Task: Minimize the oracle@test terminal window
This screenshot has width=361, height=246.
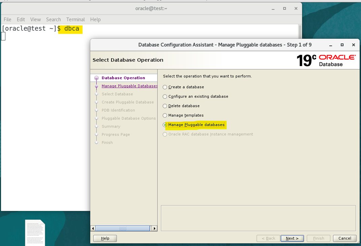Action: point(273,8)
